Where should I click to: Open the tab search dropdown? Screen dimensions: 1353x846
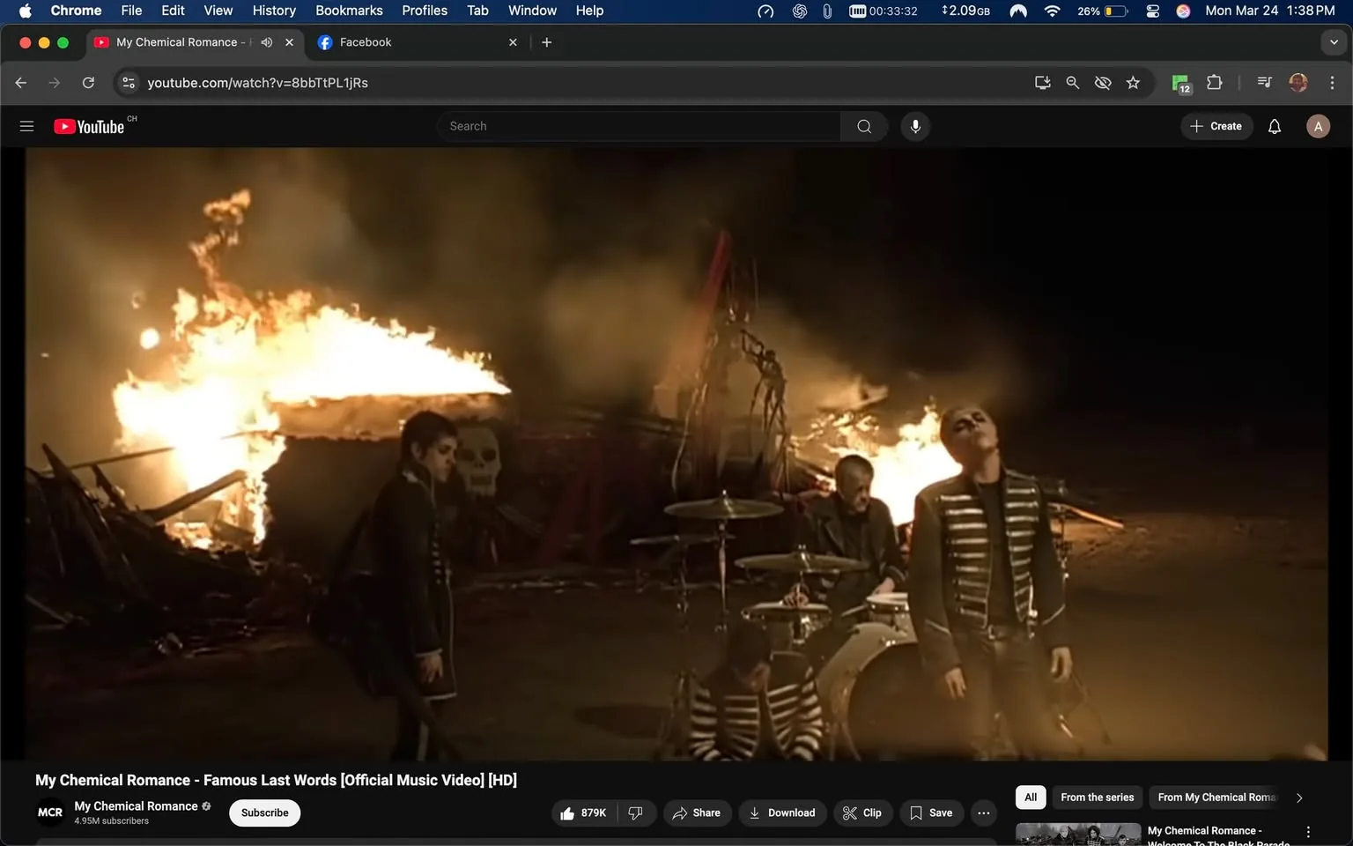(x=1333, y=41)
